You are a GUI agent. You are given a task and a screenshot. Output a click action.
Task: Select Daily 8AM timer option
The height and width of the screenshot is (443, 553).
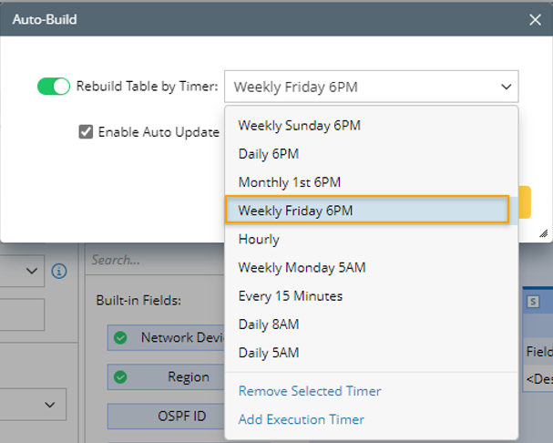269,324
